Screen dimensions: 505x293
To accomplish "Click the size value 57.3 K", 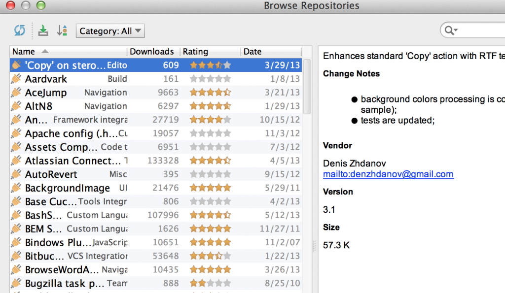I will tap(336, 245).
